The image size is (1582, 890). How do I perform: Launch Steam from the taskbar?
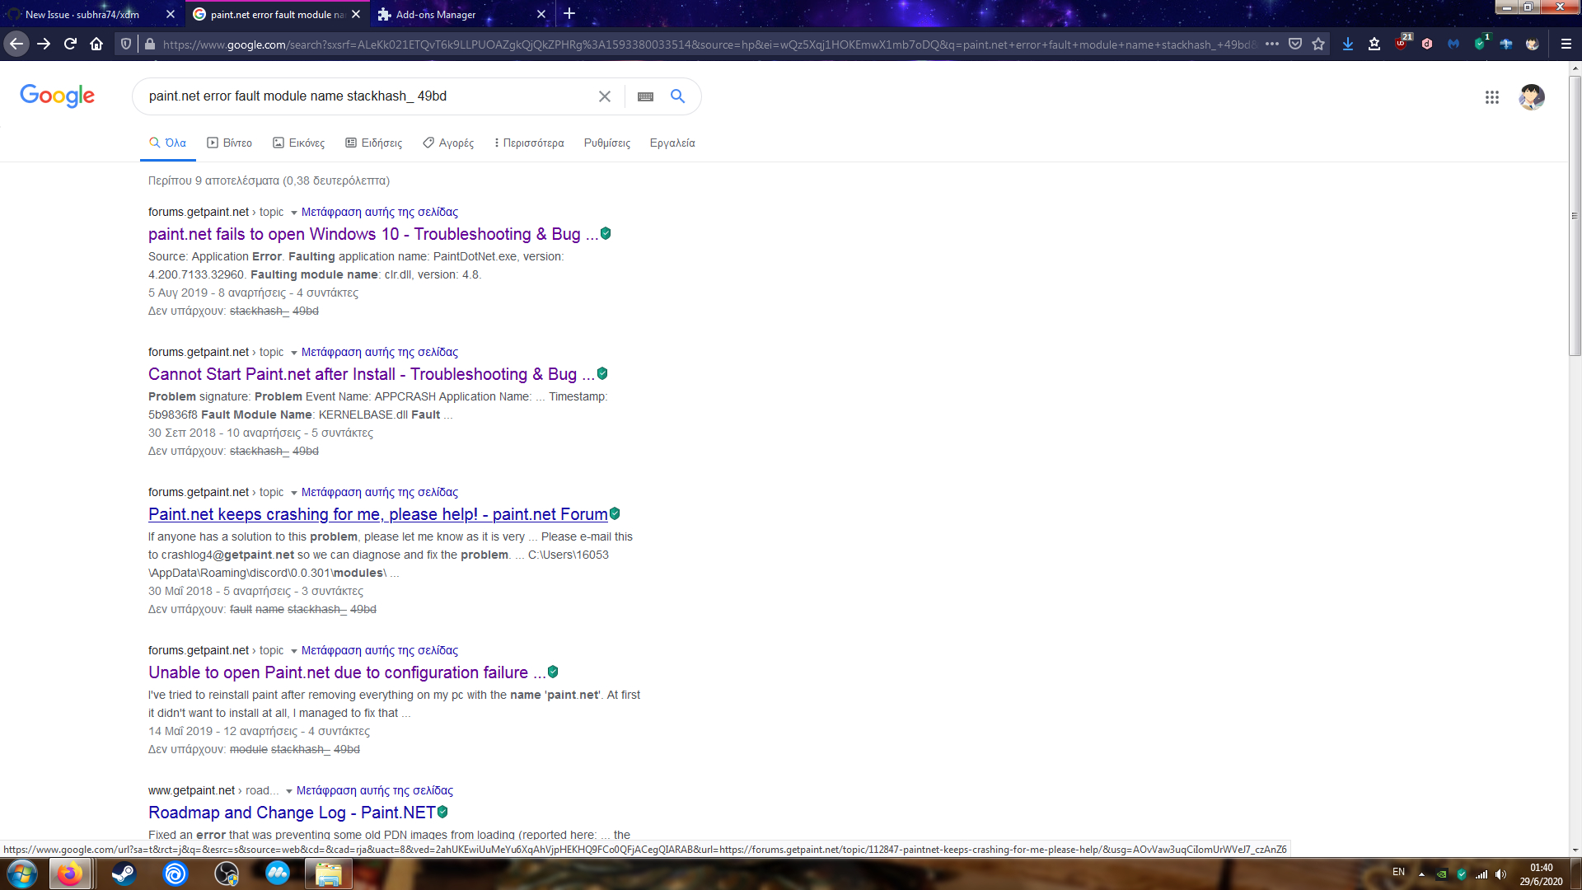pyautogui.click(x=123, y=874)
